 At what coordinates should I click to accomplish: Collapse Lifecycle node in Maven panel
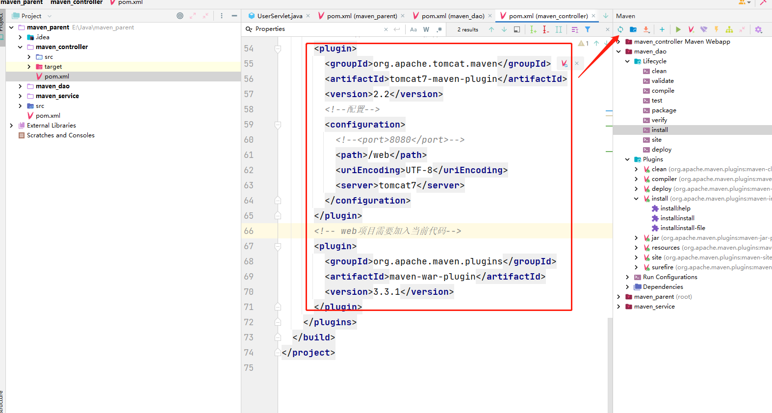click(x=627, y=61)
